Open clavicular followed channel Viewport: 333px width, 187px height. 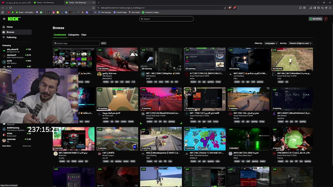coord(17,140)
